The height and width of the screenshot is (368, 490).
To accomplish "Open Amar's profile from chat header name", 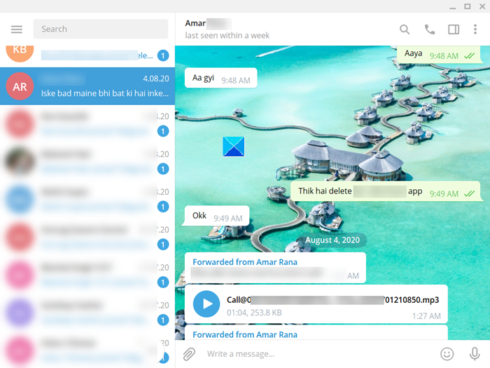I will point(195,23).
